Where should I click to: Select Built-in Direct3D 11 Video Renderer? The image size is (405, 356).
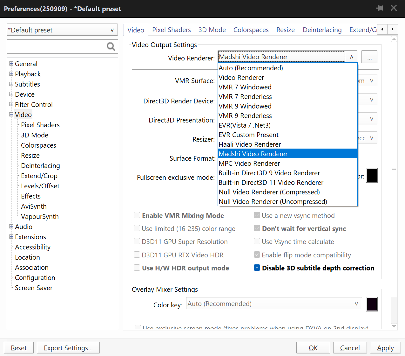[x=287, y=182]
